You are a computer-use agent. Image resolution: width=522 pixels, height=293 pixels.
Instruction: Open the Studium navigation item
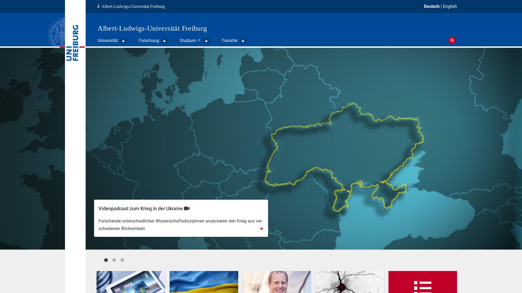pos(187,40)
